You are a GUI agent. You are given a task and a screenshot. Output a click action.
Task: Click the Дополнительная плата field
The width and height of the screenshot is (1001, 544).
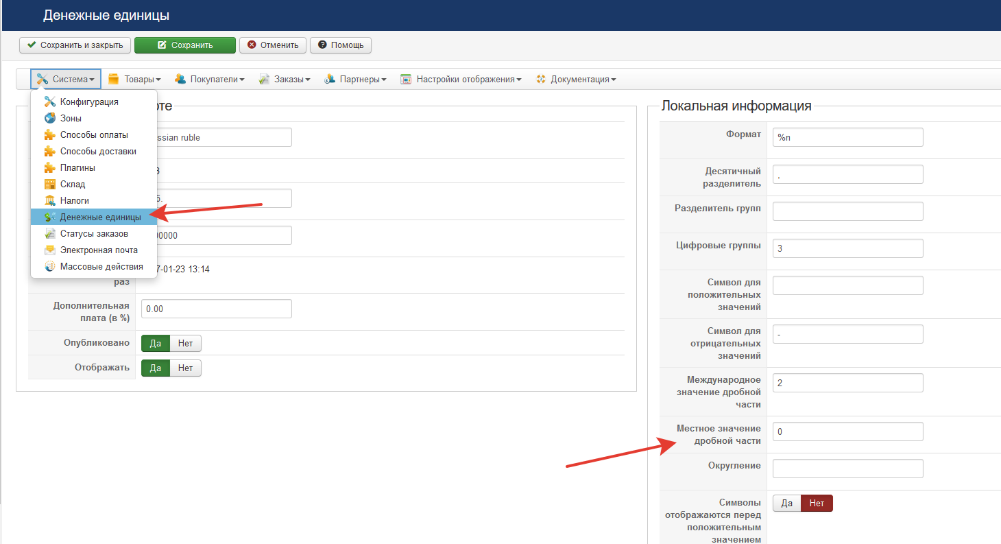(216, 309)
